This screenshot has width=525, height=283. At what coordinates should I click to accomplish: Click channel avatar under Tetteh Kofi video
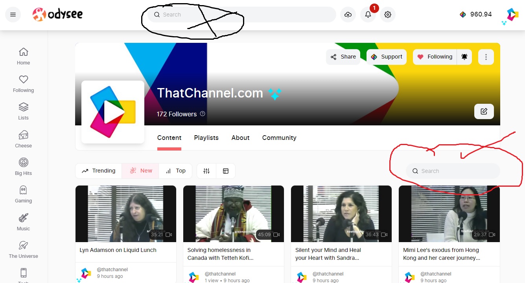(x=194, y=277)
